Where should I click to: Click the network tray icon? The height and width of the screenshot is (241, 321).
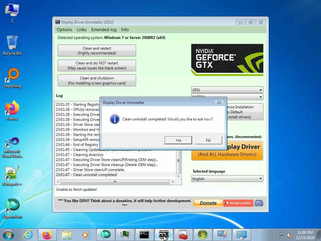[x=282, y=235]
